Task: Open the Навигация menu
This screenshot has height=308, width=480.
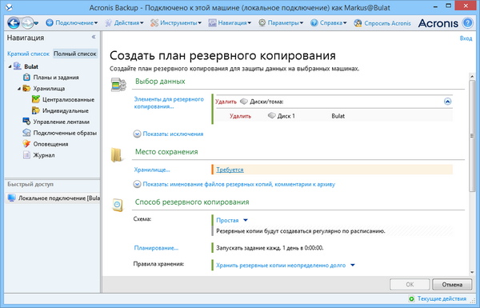Action: tap(234, 23)
